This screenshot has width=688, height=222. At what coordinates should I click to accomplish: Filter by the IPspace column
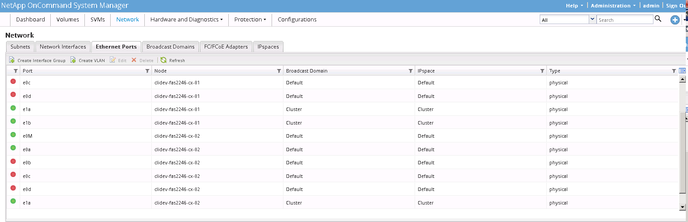(x=542, y=71)
